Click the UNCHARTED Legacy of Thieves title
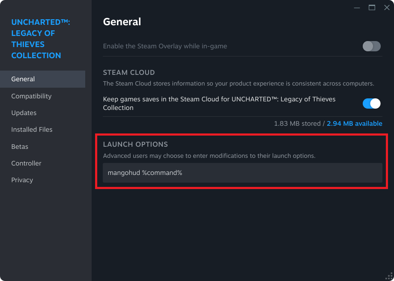 (x=41, y=38)
